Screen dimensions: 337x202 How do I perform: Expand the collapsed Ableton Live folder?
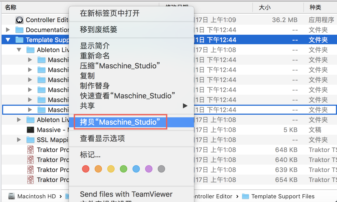click(19, 120)
